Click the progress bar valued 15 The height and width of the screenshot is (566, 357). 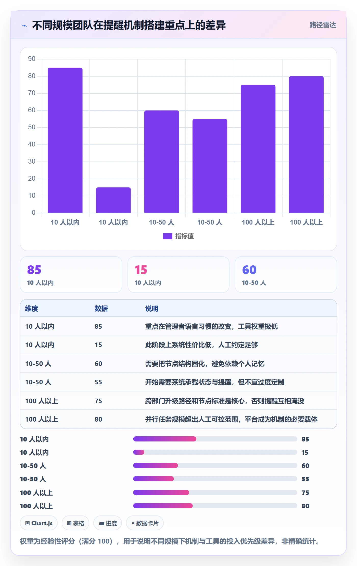215,452
